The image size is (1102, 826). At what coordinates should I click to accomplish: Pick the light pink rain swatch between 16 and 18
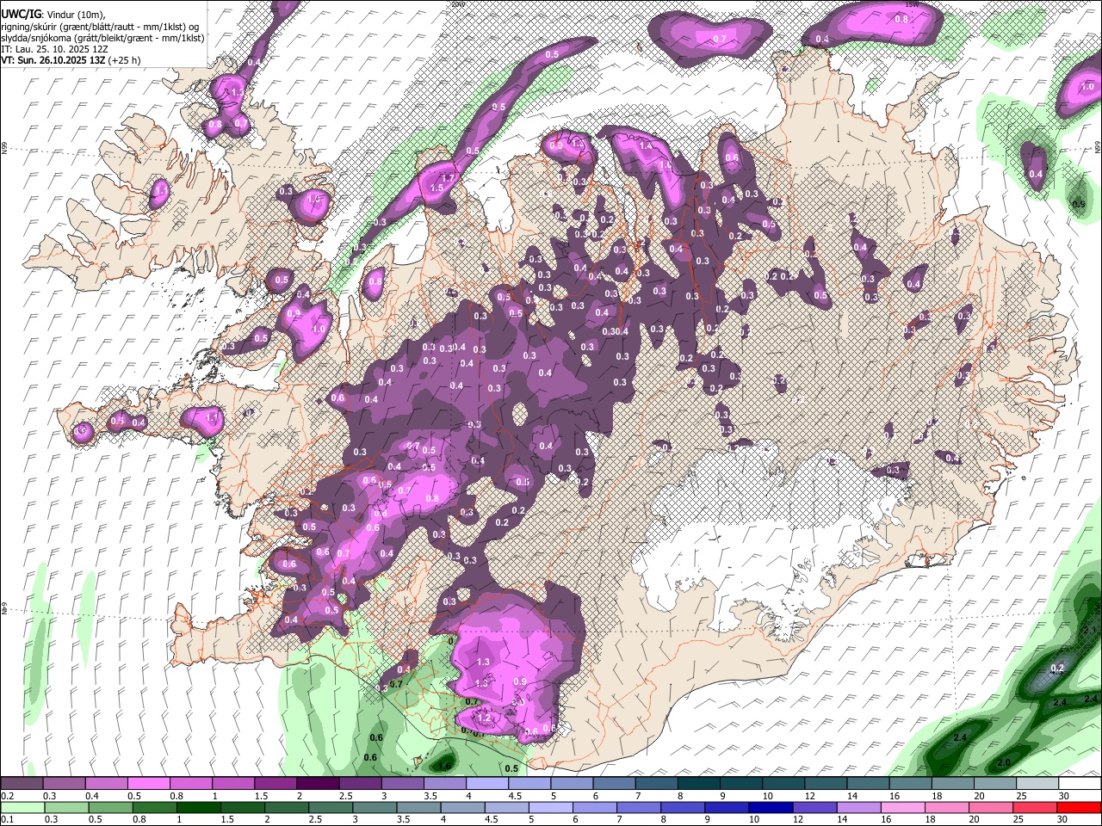point(904,807)
